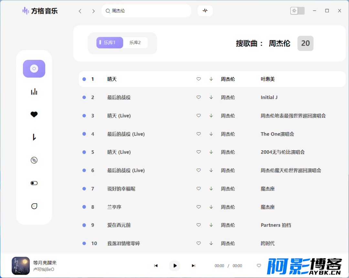Open the charts ranking sidebar icon
This screenshot has height=278, width=349.
coord(34,92)
